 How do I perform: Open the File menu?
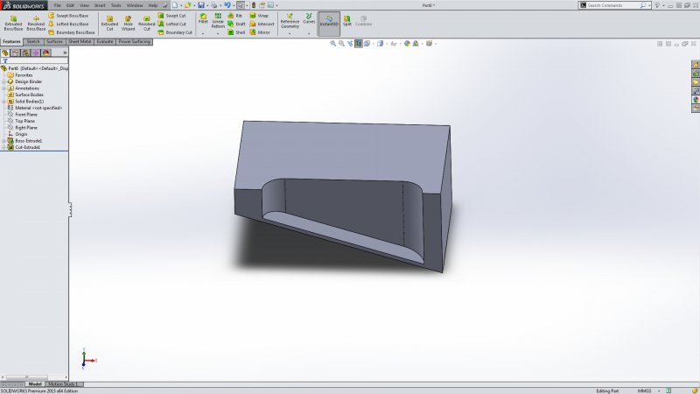pyautogui.click(x=58, y=5)
